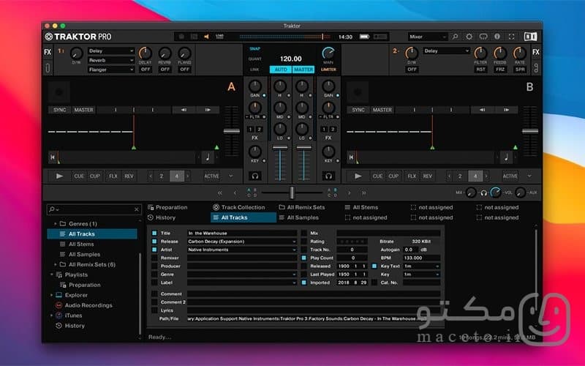Open FX unit 1 first effect Delay dropdown
Viewport: 585px width, 366px height.
click(x=111, y=51)
